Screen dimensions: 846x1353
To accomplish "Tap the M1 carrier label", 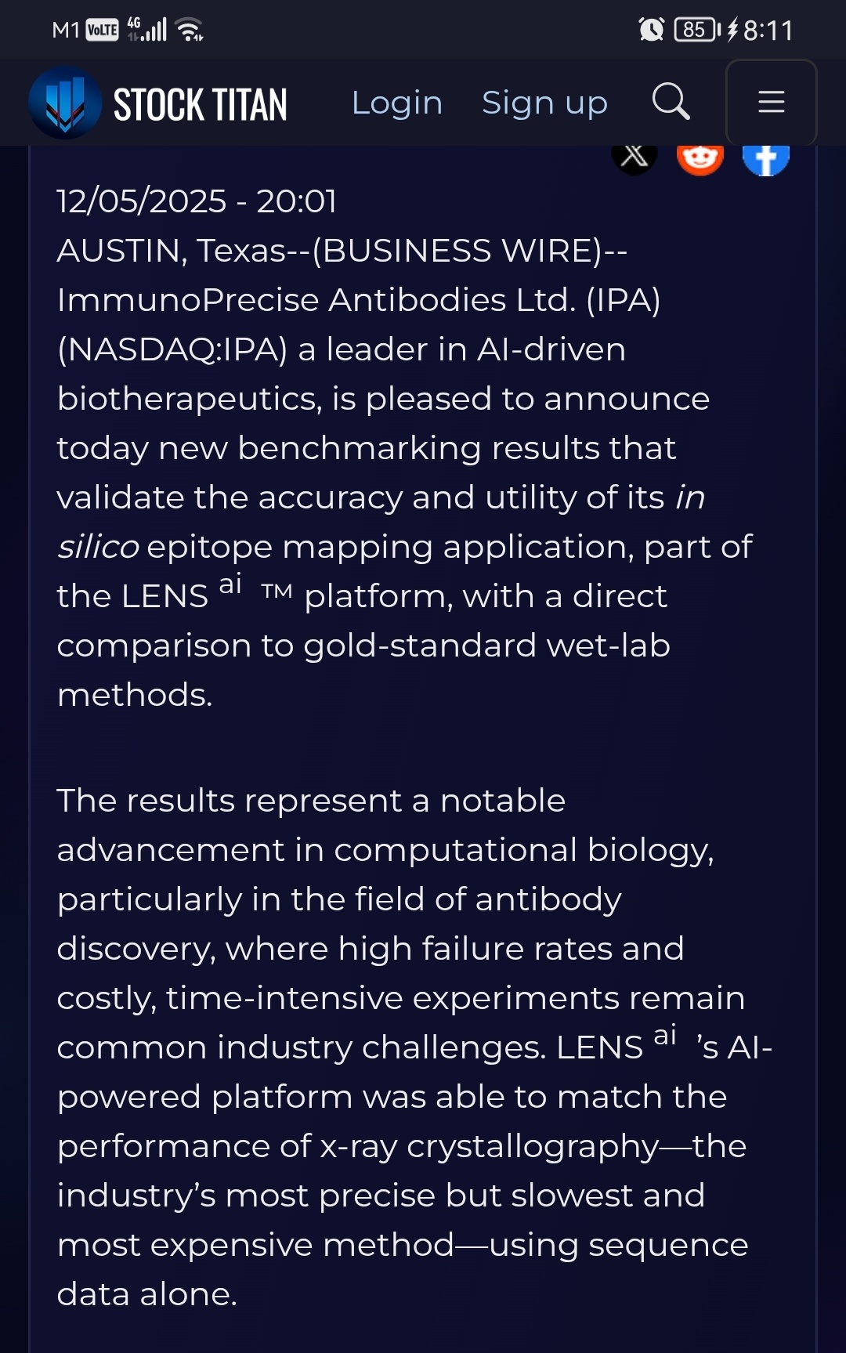I will (66, 31).
